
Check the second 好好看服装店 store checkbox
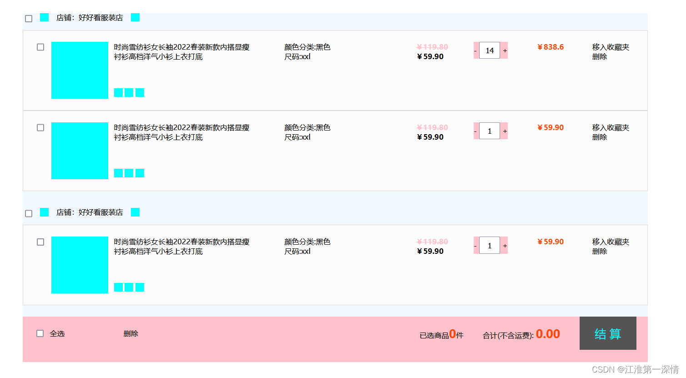(29, 213)
